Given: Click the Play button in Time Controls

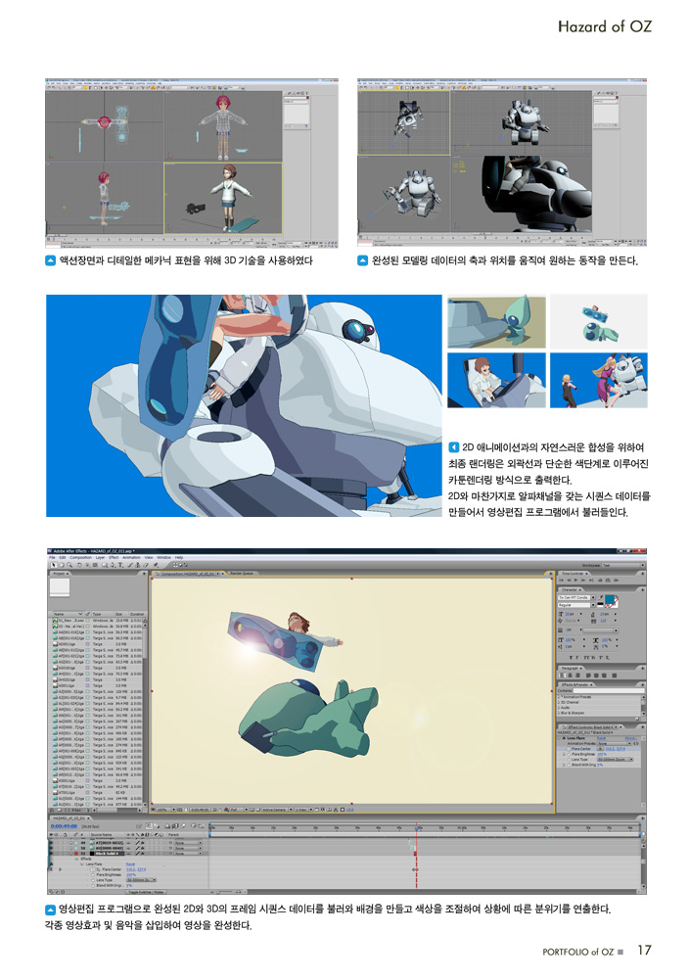Looking at the screenshot, I should pyautogui.click(x=576, y=580).
